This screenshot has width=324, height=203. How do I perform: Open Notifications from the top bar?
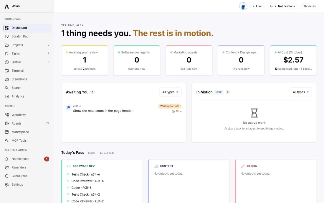282,6
